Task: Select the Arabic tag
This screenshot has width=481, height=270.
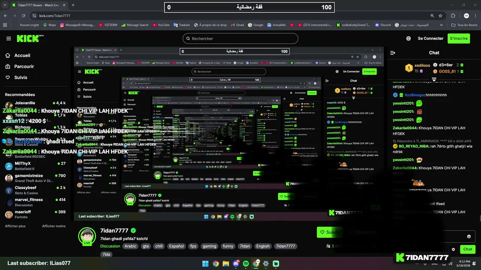Action: coord(130,246)
